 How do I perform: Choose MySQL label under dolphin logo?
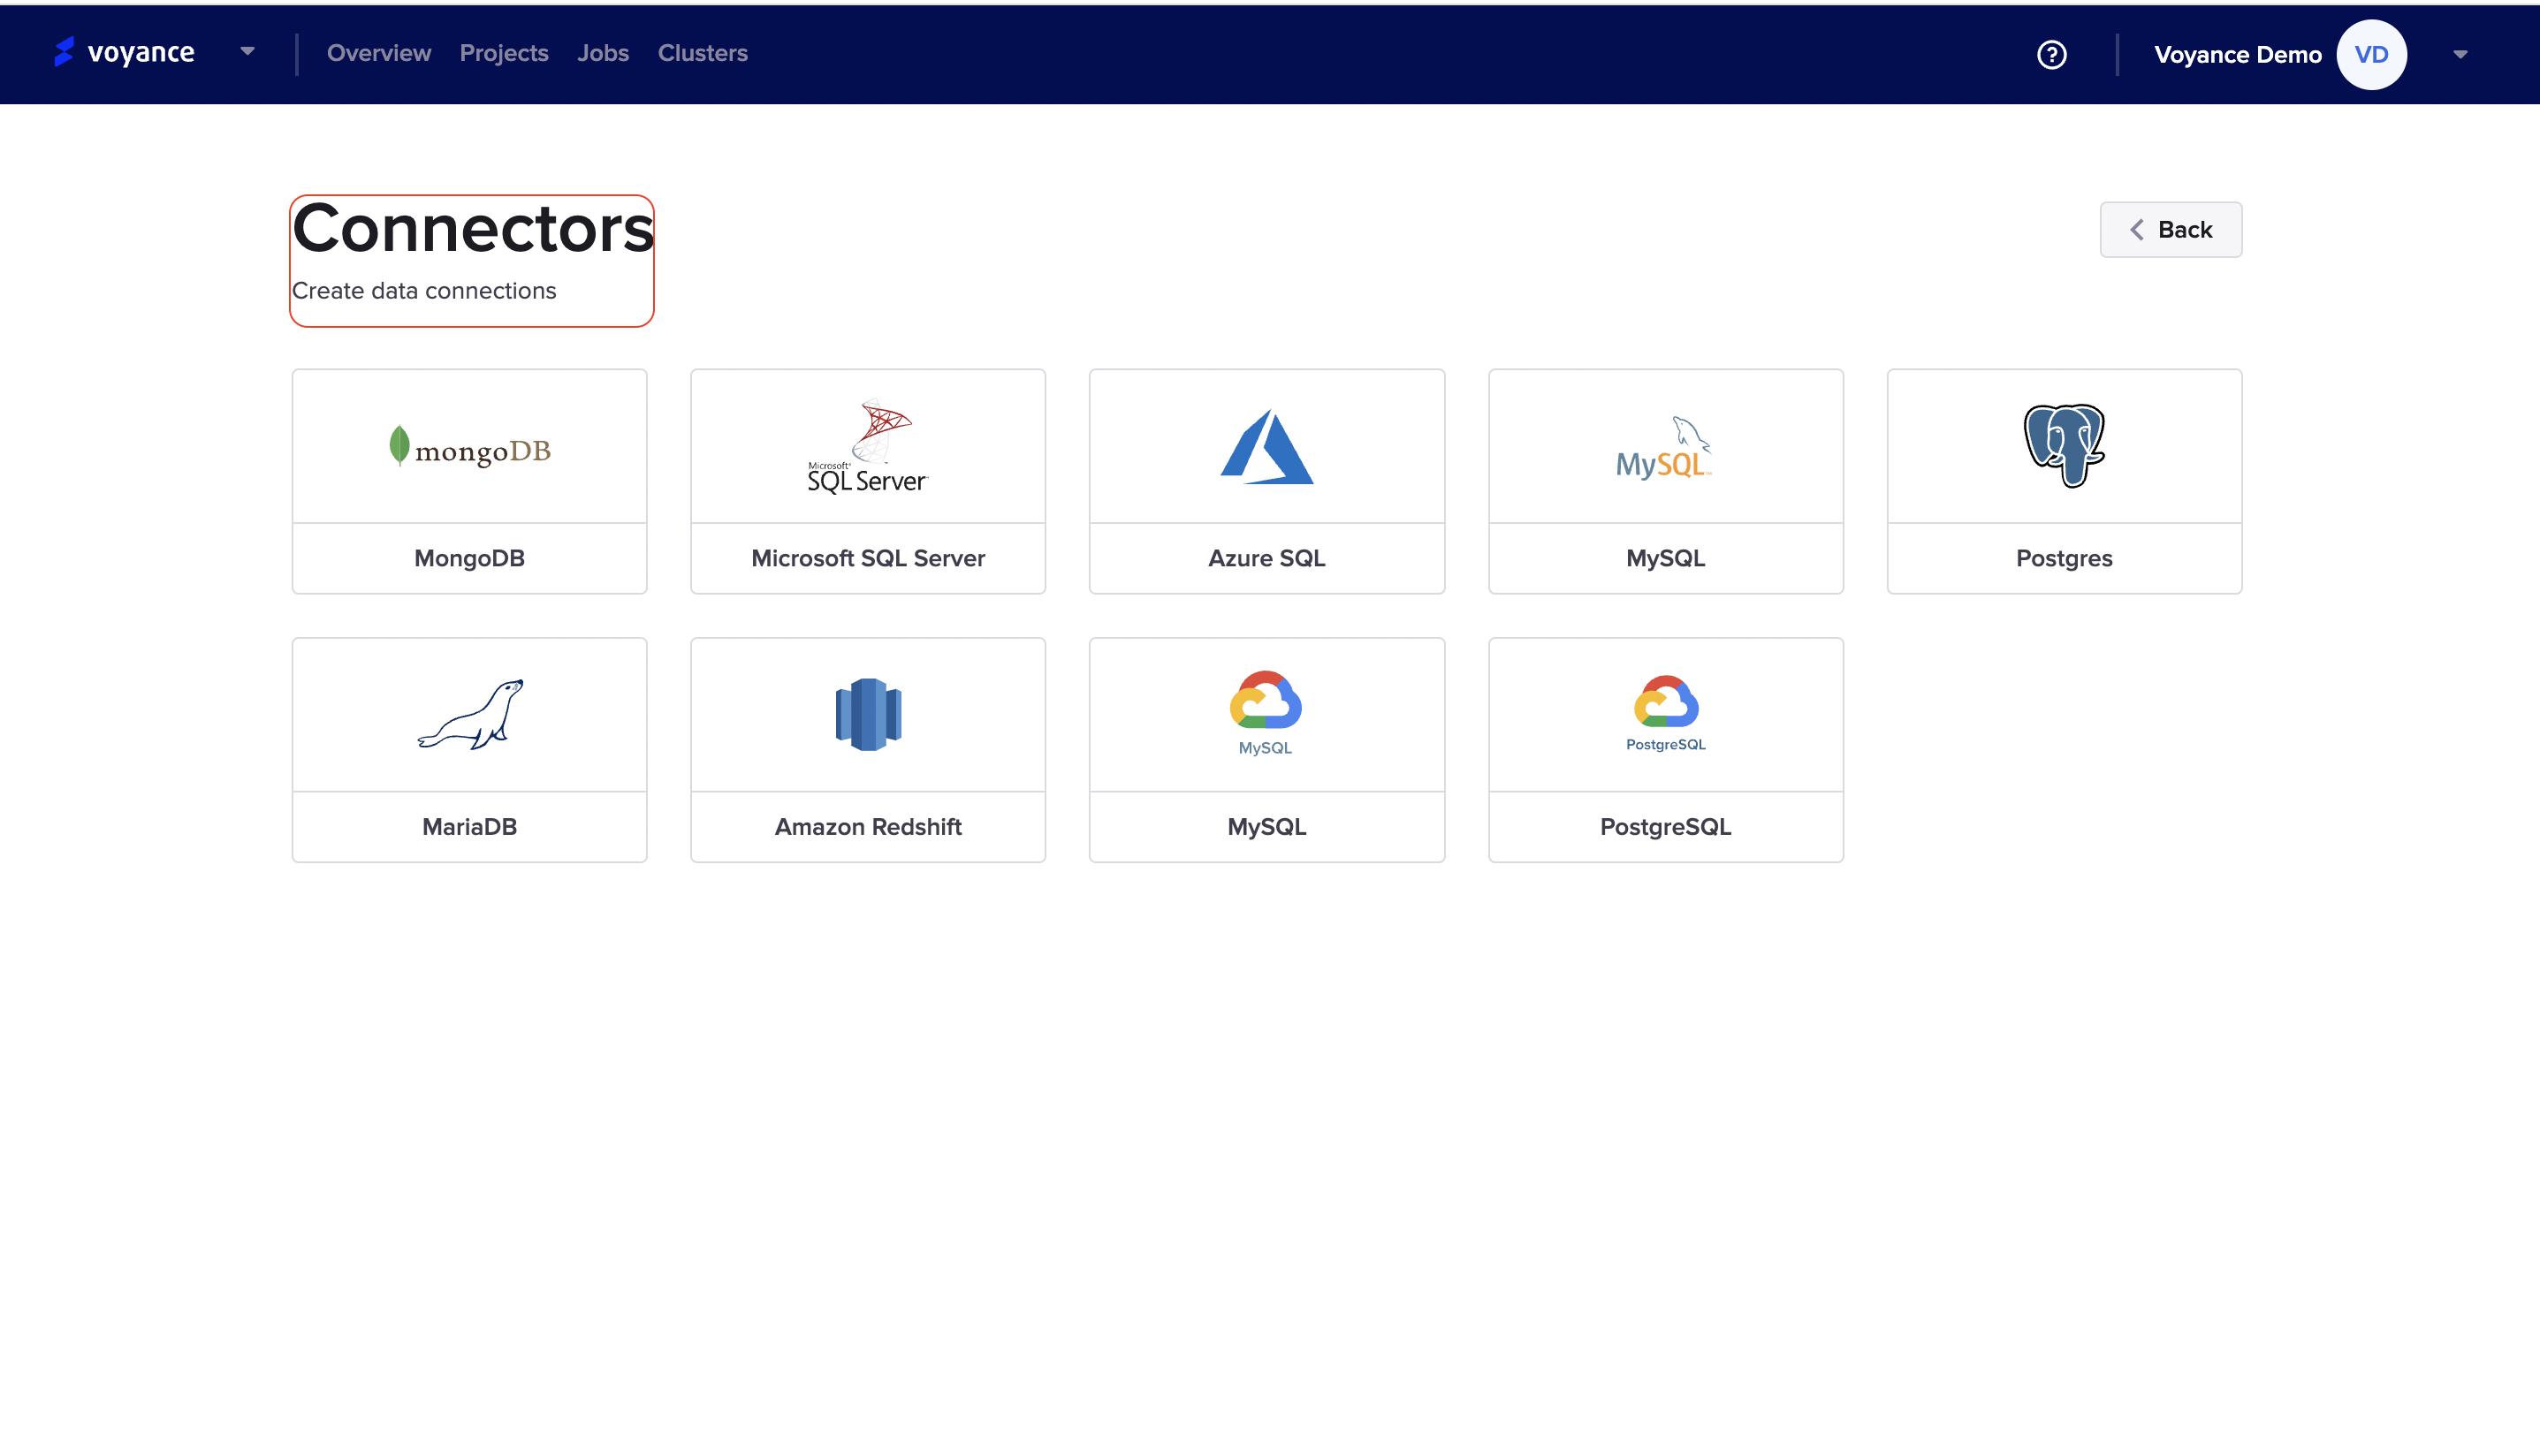(1665, 558)
